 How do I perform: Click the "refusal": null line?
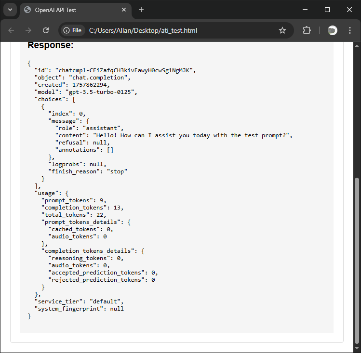pos(82,143)
